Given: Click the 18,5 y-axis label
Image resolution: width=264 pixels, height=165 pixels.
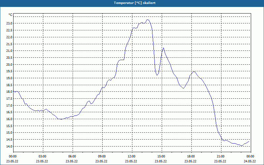Looking at the screenshot, I should click(x=9, y=85).
